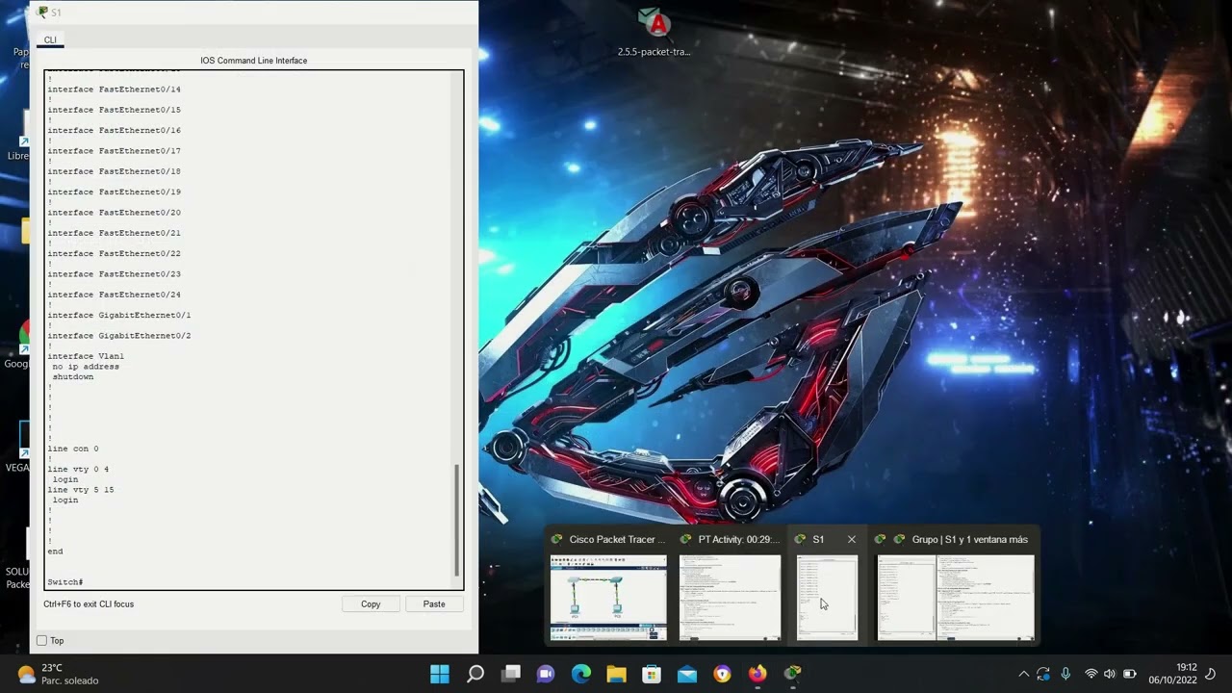The image size is (1232, 693).
Task: Click the 'interface GigabitEthernet0/1' line in CLI
Action: (x=119, y=316)
